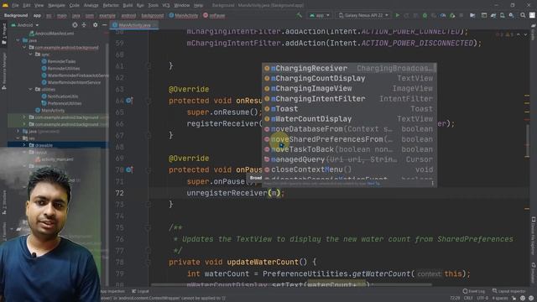Choose mChargingIntentFilter completion suggestion
Viewport: 537px width, 302px height.
click(x=349, y=99)
